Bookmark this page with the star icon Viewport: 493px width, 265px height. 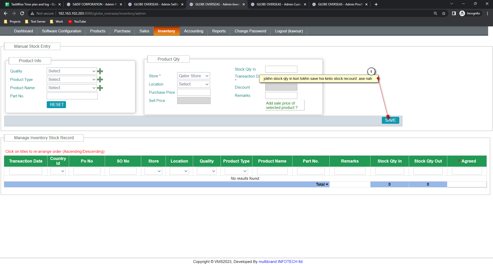444,13
